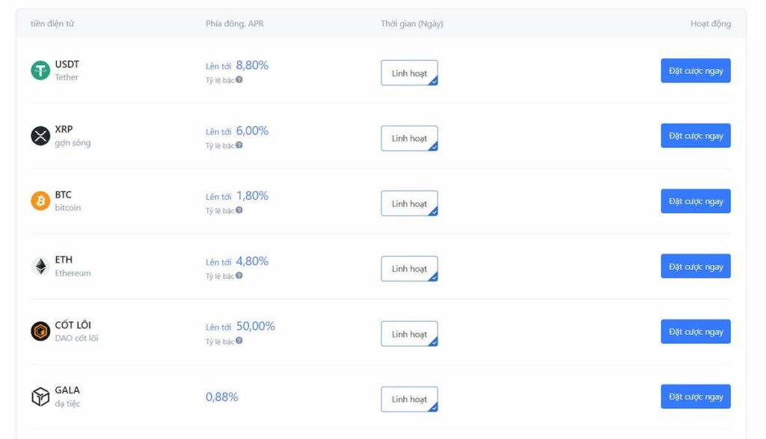
Task: Open the Tỷ lệ bậc help icon for USDT
Action: coord(238,79)
